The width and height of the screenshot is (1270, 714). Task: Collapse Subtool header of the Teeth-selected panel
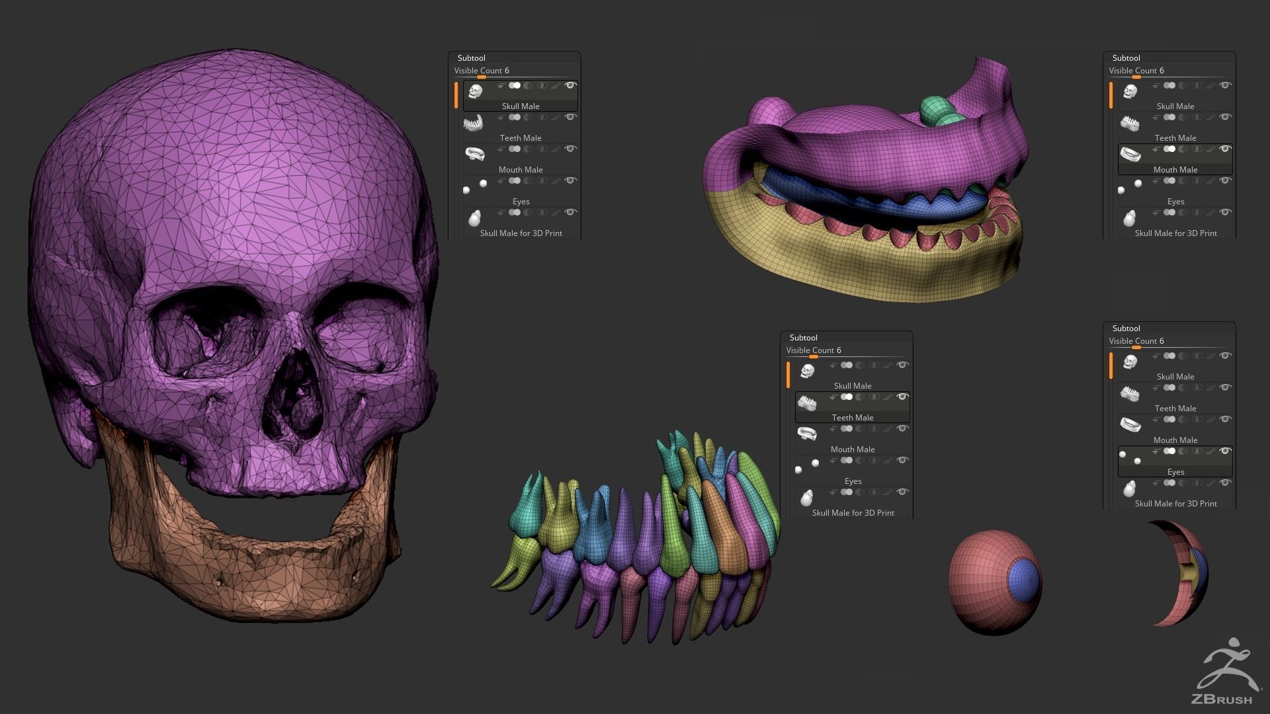point(804,338)
